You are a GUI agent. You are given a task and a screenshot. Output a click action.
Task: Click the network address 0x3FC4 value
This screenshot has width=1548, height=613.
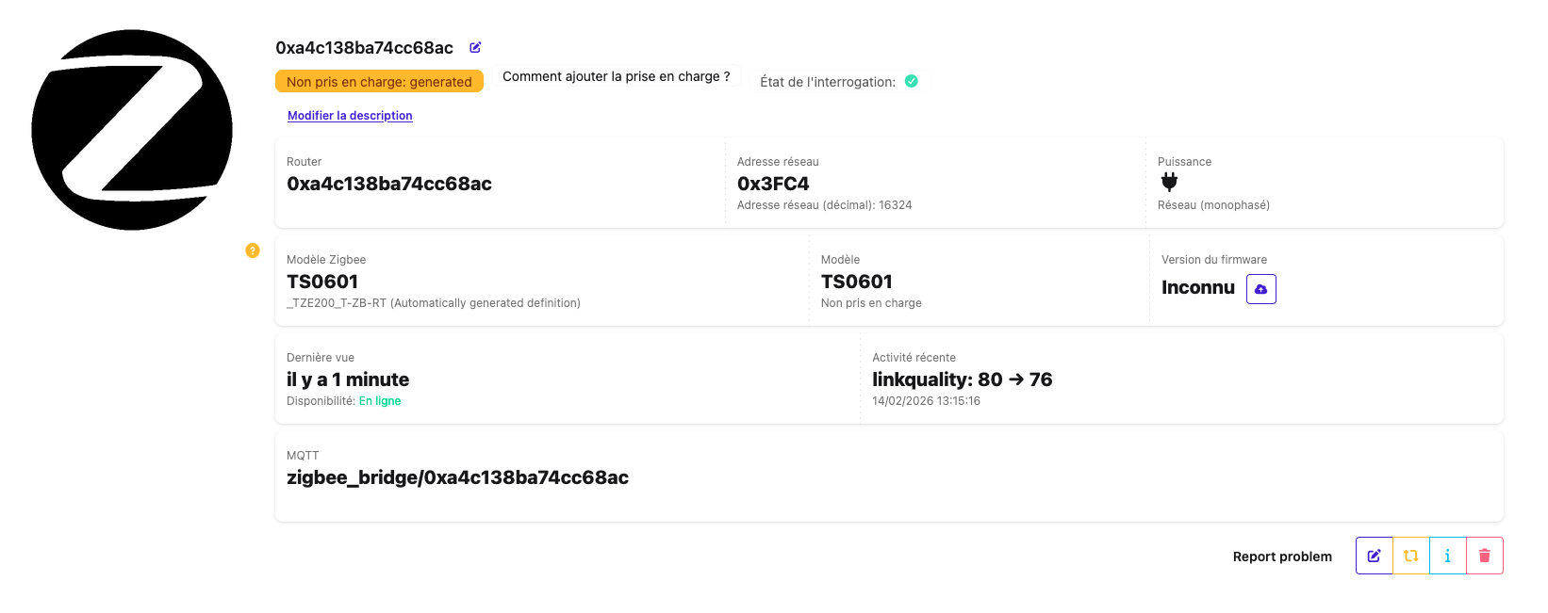(773, 184)
